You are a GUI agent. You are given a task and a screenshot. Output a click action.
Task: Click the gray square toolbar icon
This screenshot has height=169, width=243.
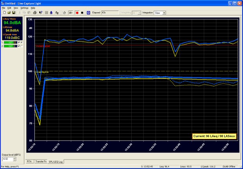coord(47,13)
